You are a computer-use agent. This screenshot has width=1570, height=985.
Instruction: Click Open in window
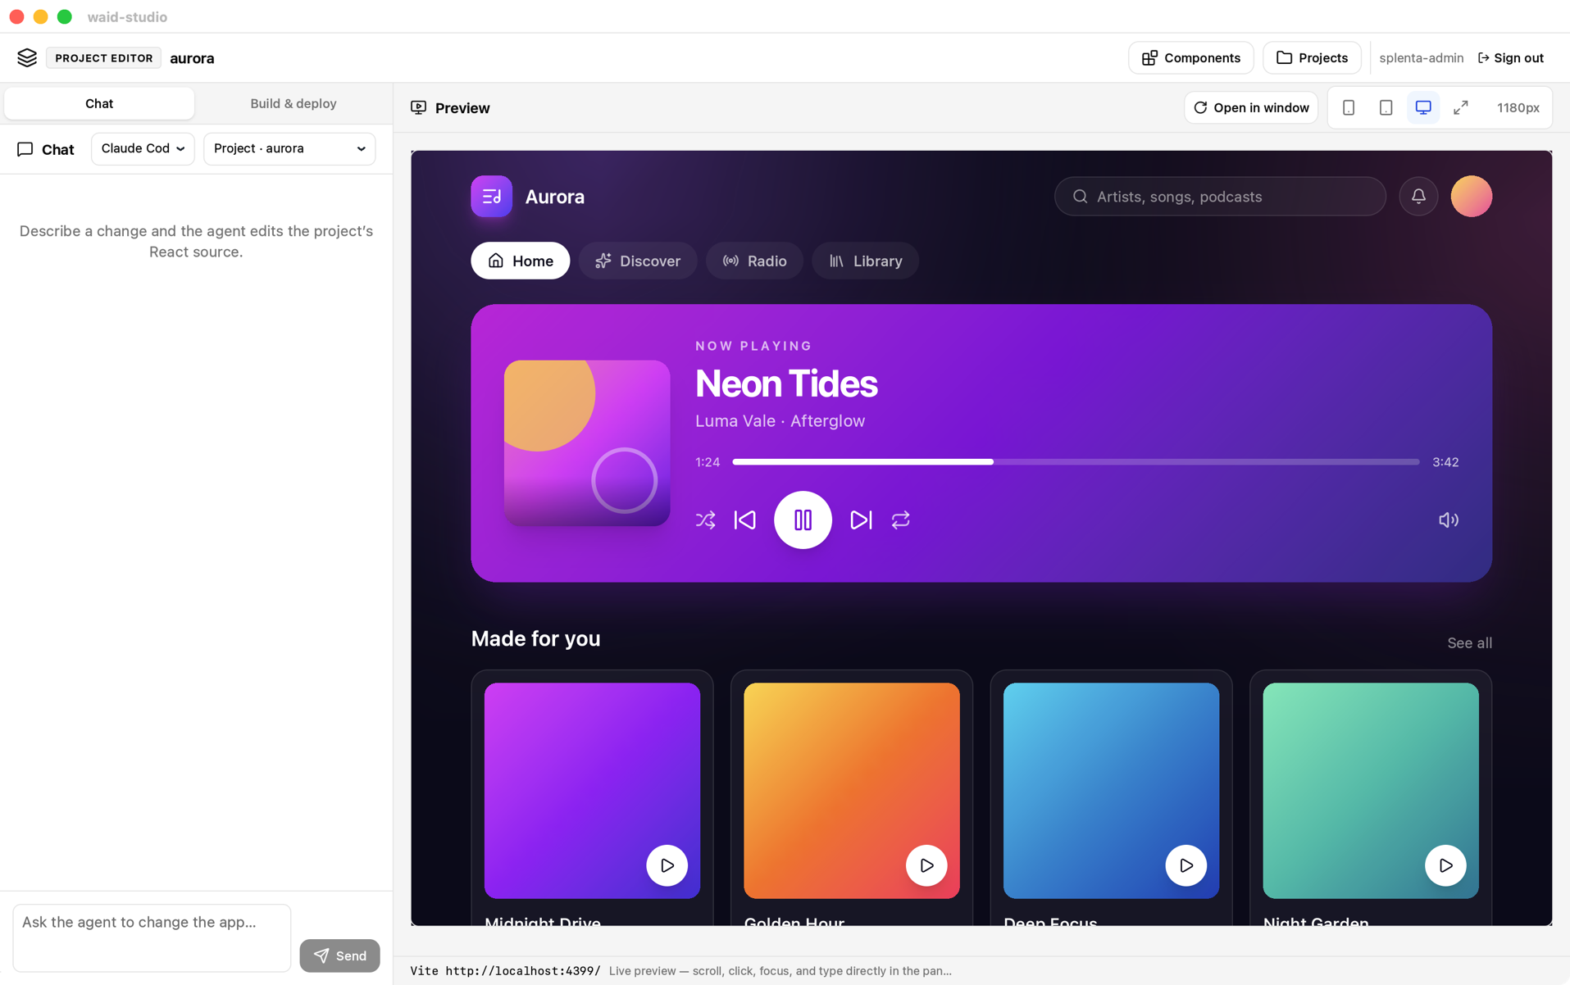pos(1251,107)
